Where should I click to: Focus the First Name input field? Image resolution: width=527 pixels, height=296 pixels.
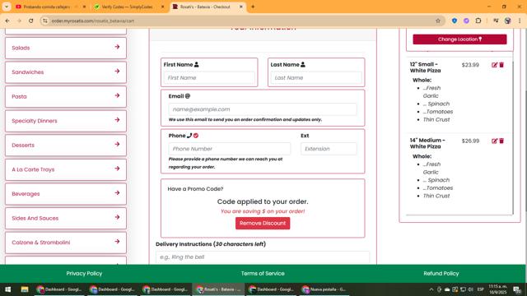209,78
